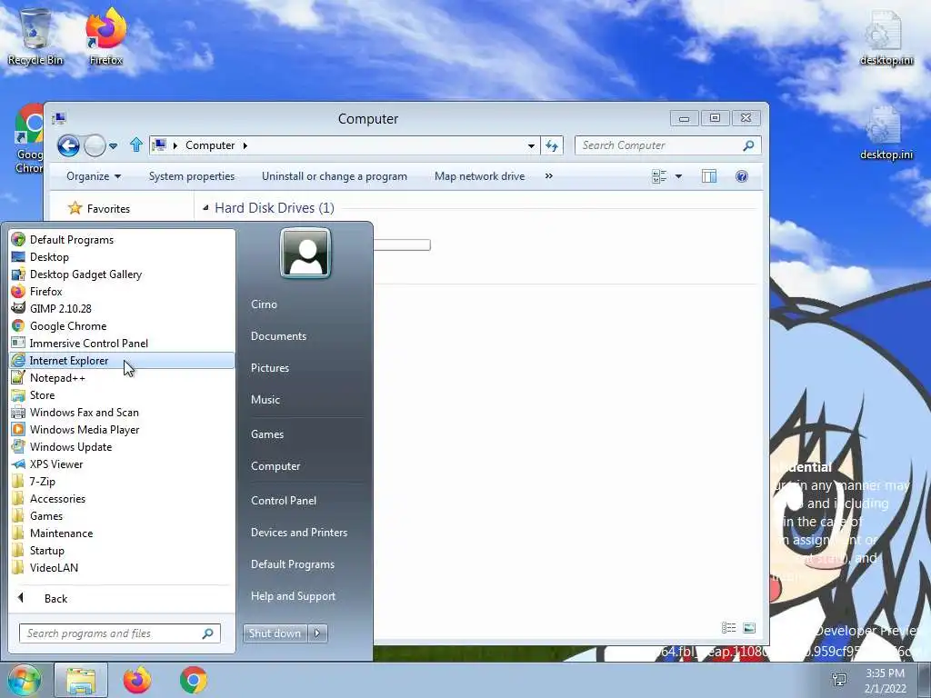Open Computer from the Start menu
931x698 pixels.
[275, 466]
